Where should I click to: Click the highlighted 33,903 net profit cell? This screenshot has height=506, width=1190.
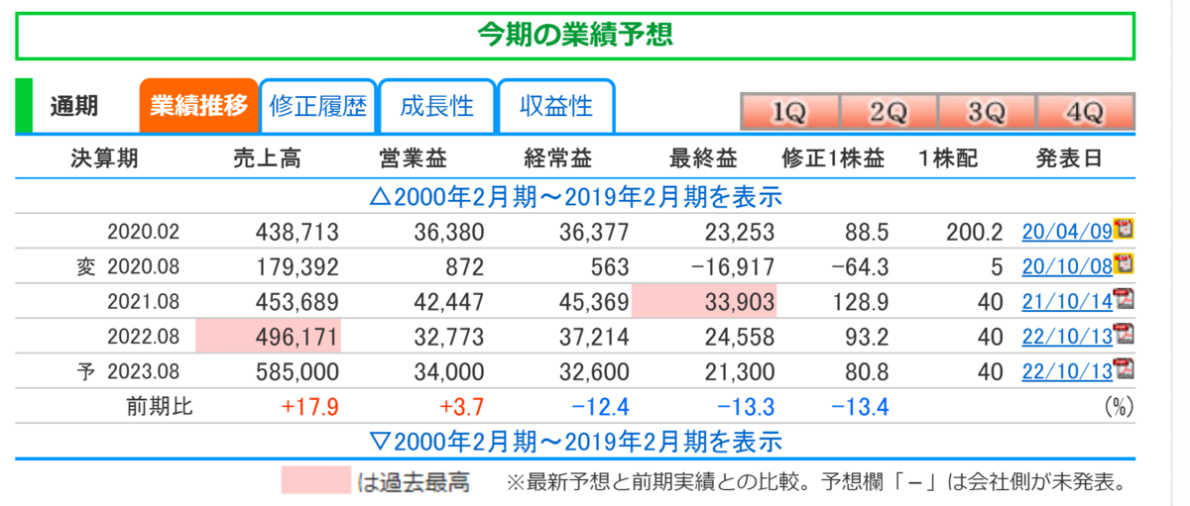pos(704,302)
